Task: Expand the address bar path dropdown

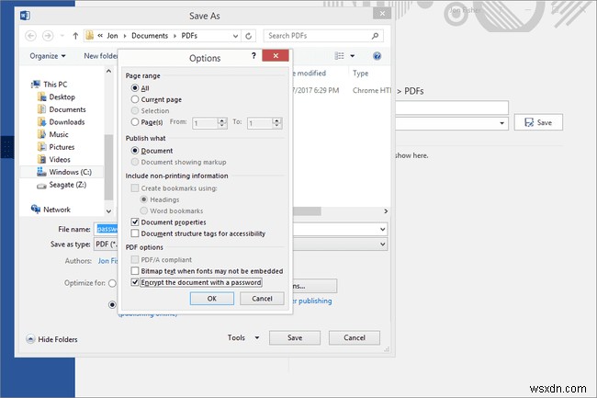Action: coord(236,36)
